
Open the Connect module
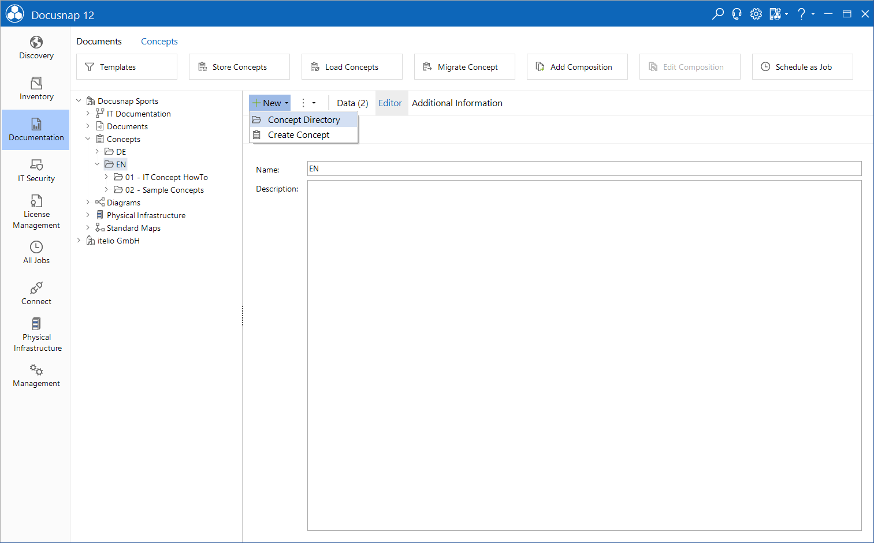point(36,294)
